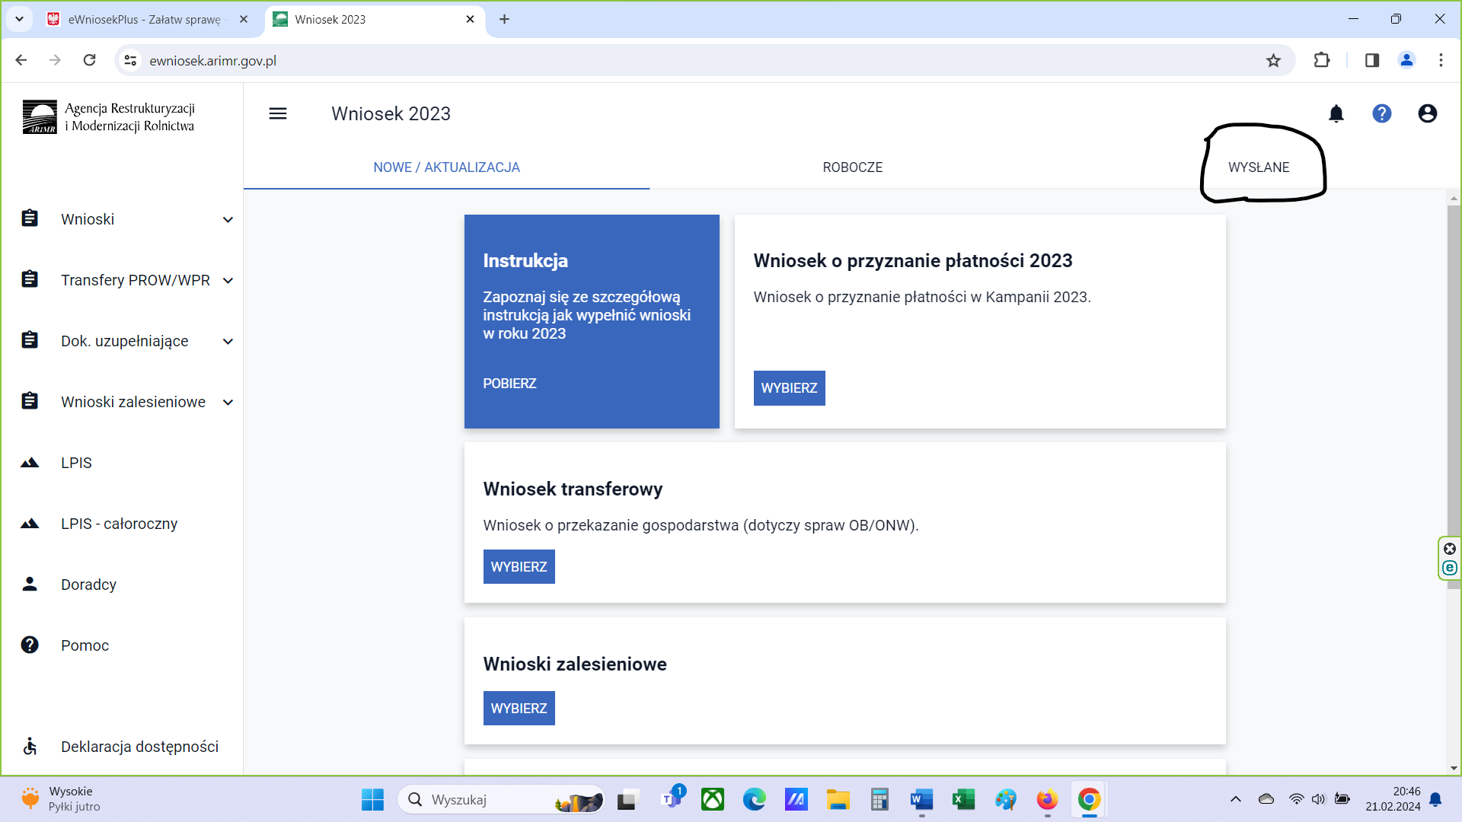This screenshot has width=1462, height=822.
Task: Bookmark page with the star icon
Action: point(1273,60)
